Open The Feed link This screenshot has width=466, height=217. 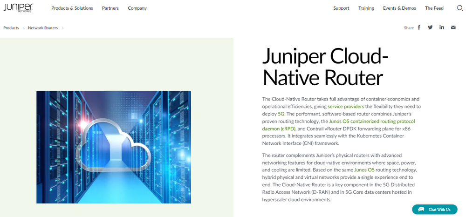(434, 8)
